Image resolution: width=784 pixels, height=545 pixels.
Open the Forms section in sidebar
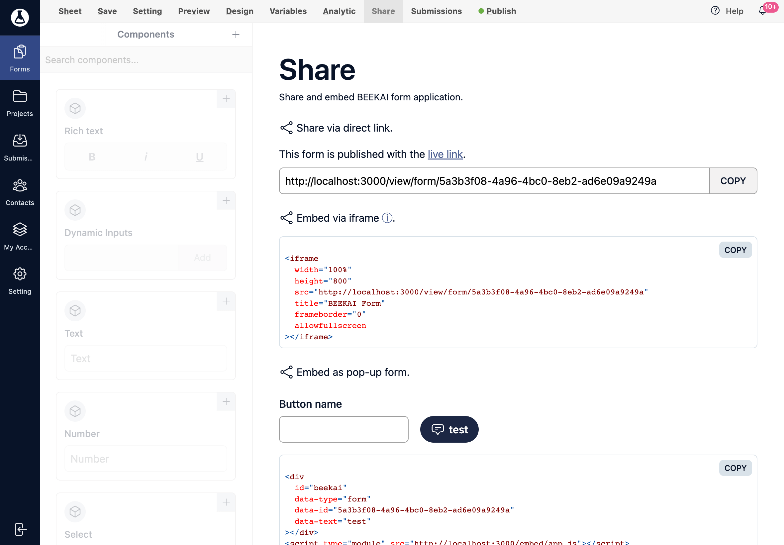[x=20, y=58]
